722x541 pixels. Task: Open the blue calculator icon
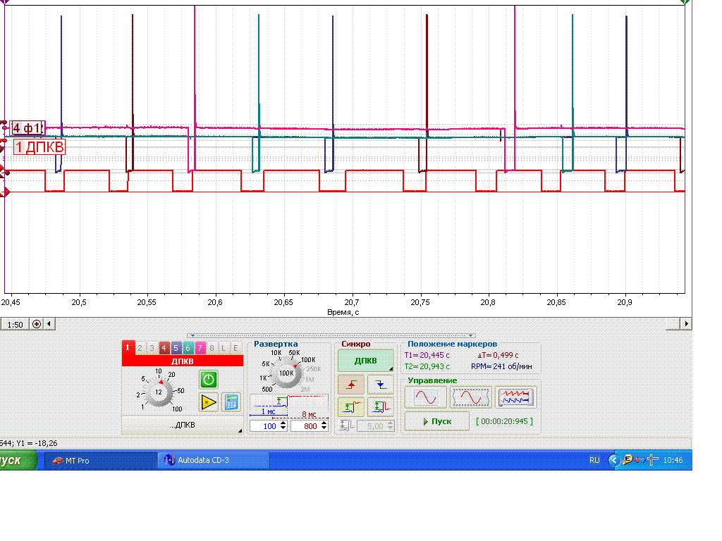pyautogui.click(x=231, y=402)
